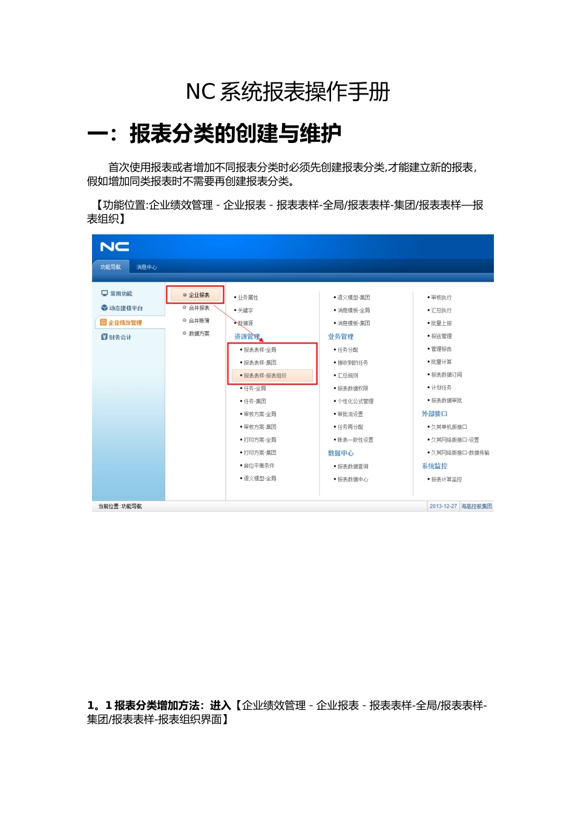Open 报表计算监控
Image resolution: width=575 pixels, height=814 pixels.
click(447, 479)
